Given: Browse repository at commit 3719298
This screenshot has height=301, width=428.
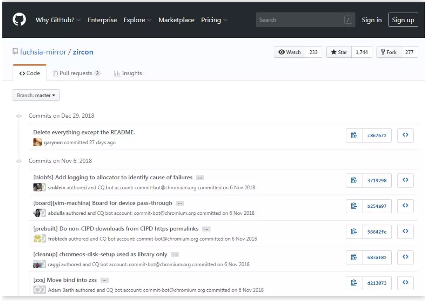Looking at the screenshot, I should pyautogui.click(x=405, y=180).
